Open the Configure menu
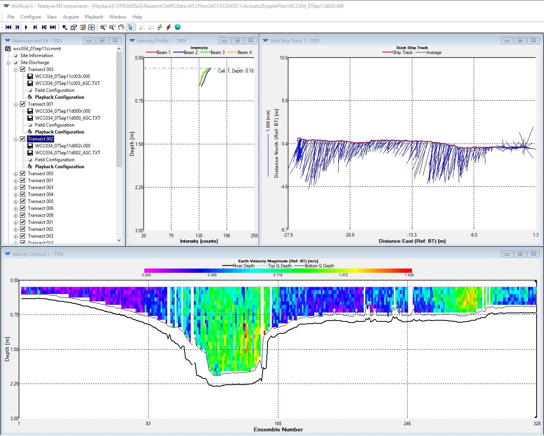 point(31,17)
